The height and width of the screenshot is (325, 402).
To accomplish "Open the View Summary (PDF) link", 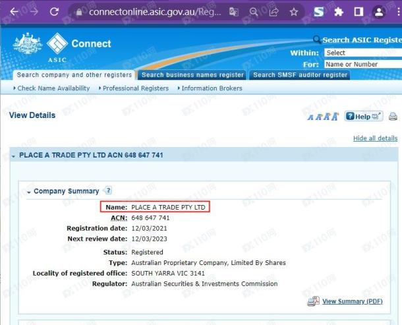I will coord(353,301).
